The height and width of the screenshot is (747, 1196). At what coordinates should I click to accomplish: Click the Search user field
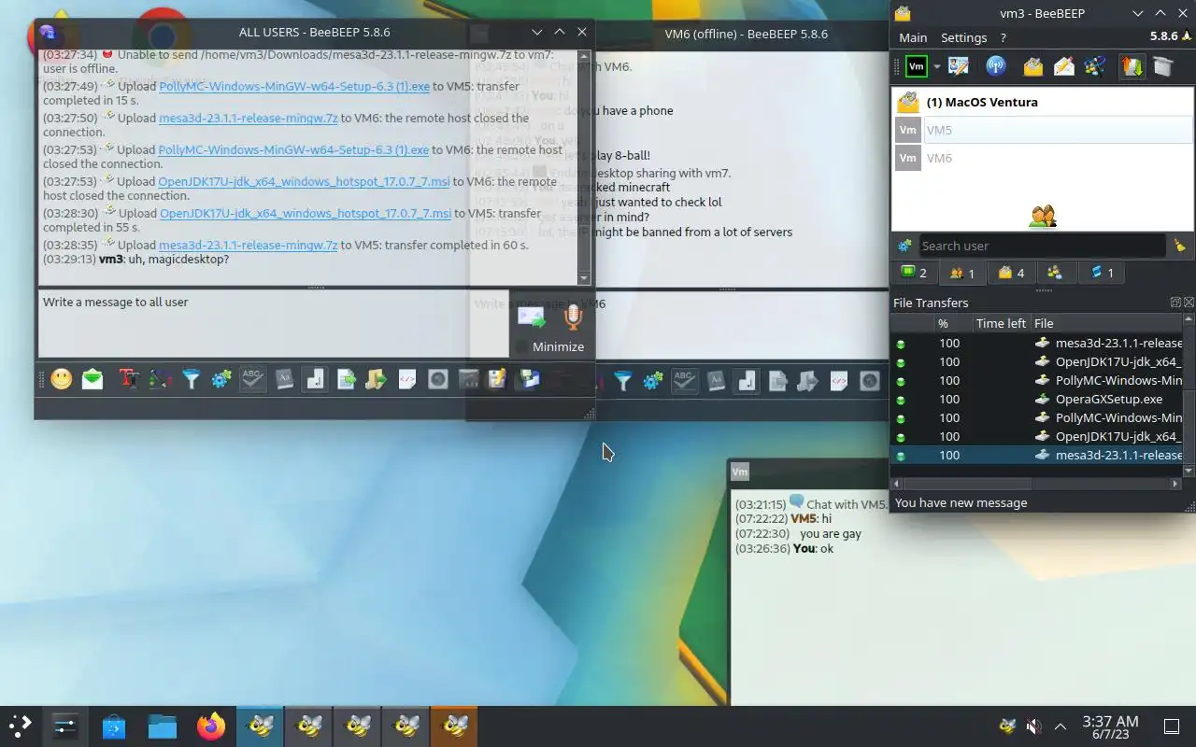pos(1042,246)
